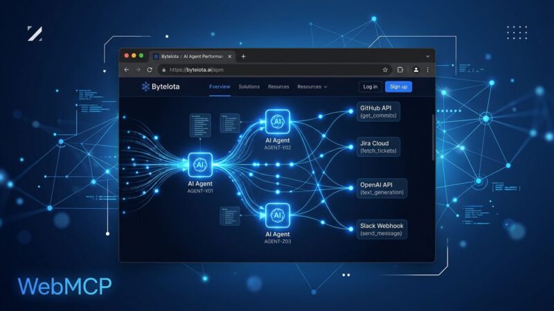Open the GitHub API get_commits card
The height and width of the screenshot is (311, 554).
[x=378, y=111]
